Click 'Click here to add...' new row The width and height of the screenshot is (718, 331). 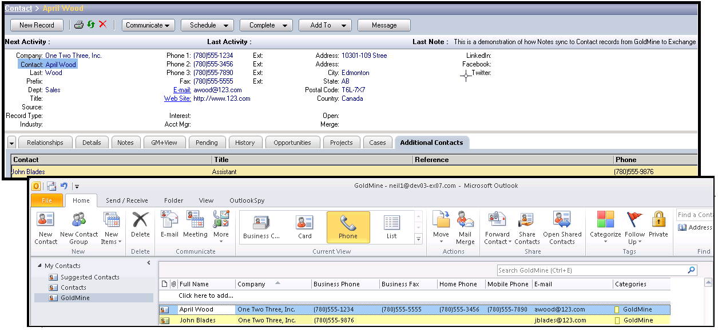206,295
